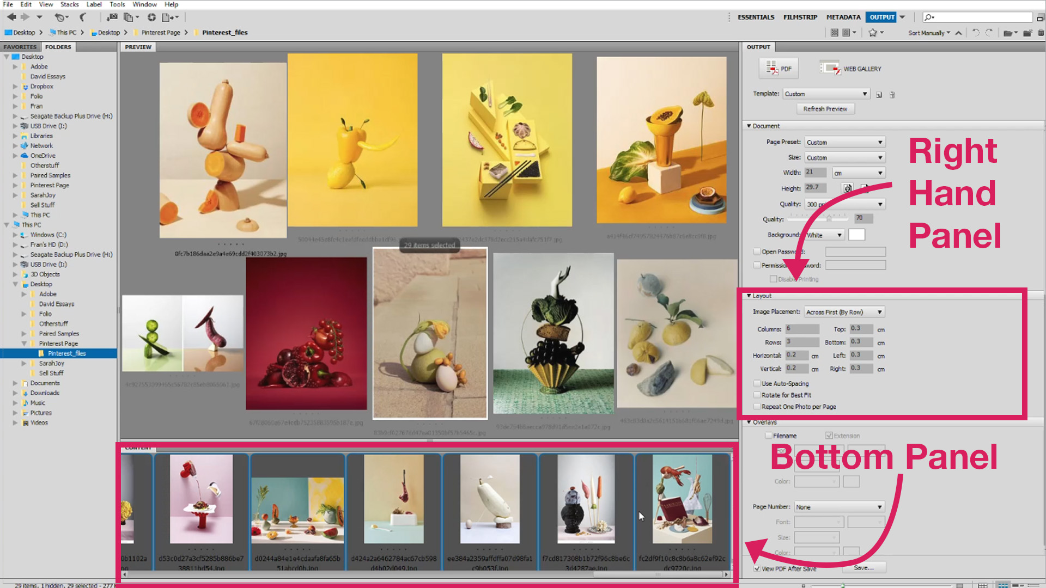The image size is (1046, 588).
Task: Open the filter by rating star icon
Action: point(875,33)
